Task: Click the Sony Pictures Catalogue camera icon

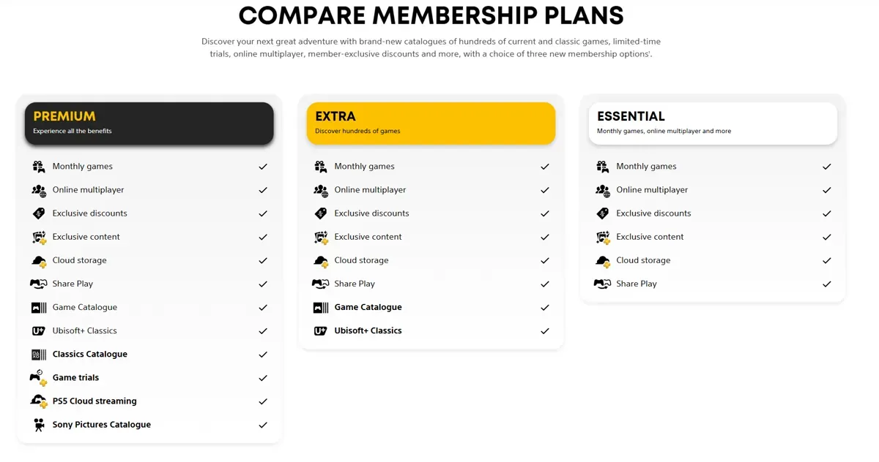Action: [39, 425]
